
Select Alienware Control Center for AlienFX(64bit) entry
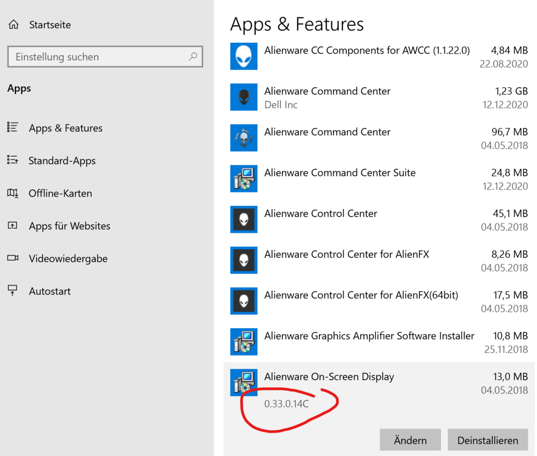coord(361,295)
